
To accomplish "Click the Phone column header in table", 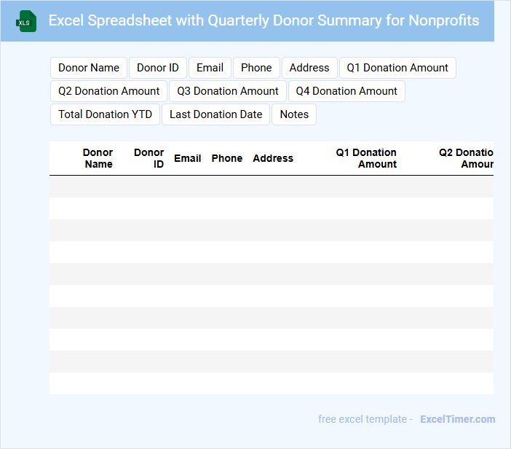I will 227,158.
